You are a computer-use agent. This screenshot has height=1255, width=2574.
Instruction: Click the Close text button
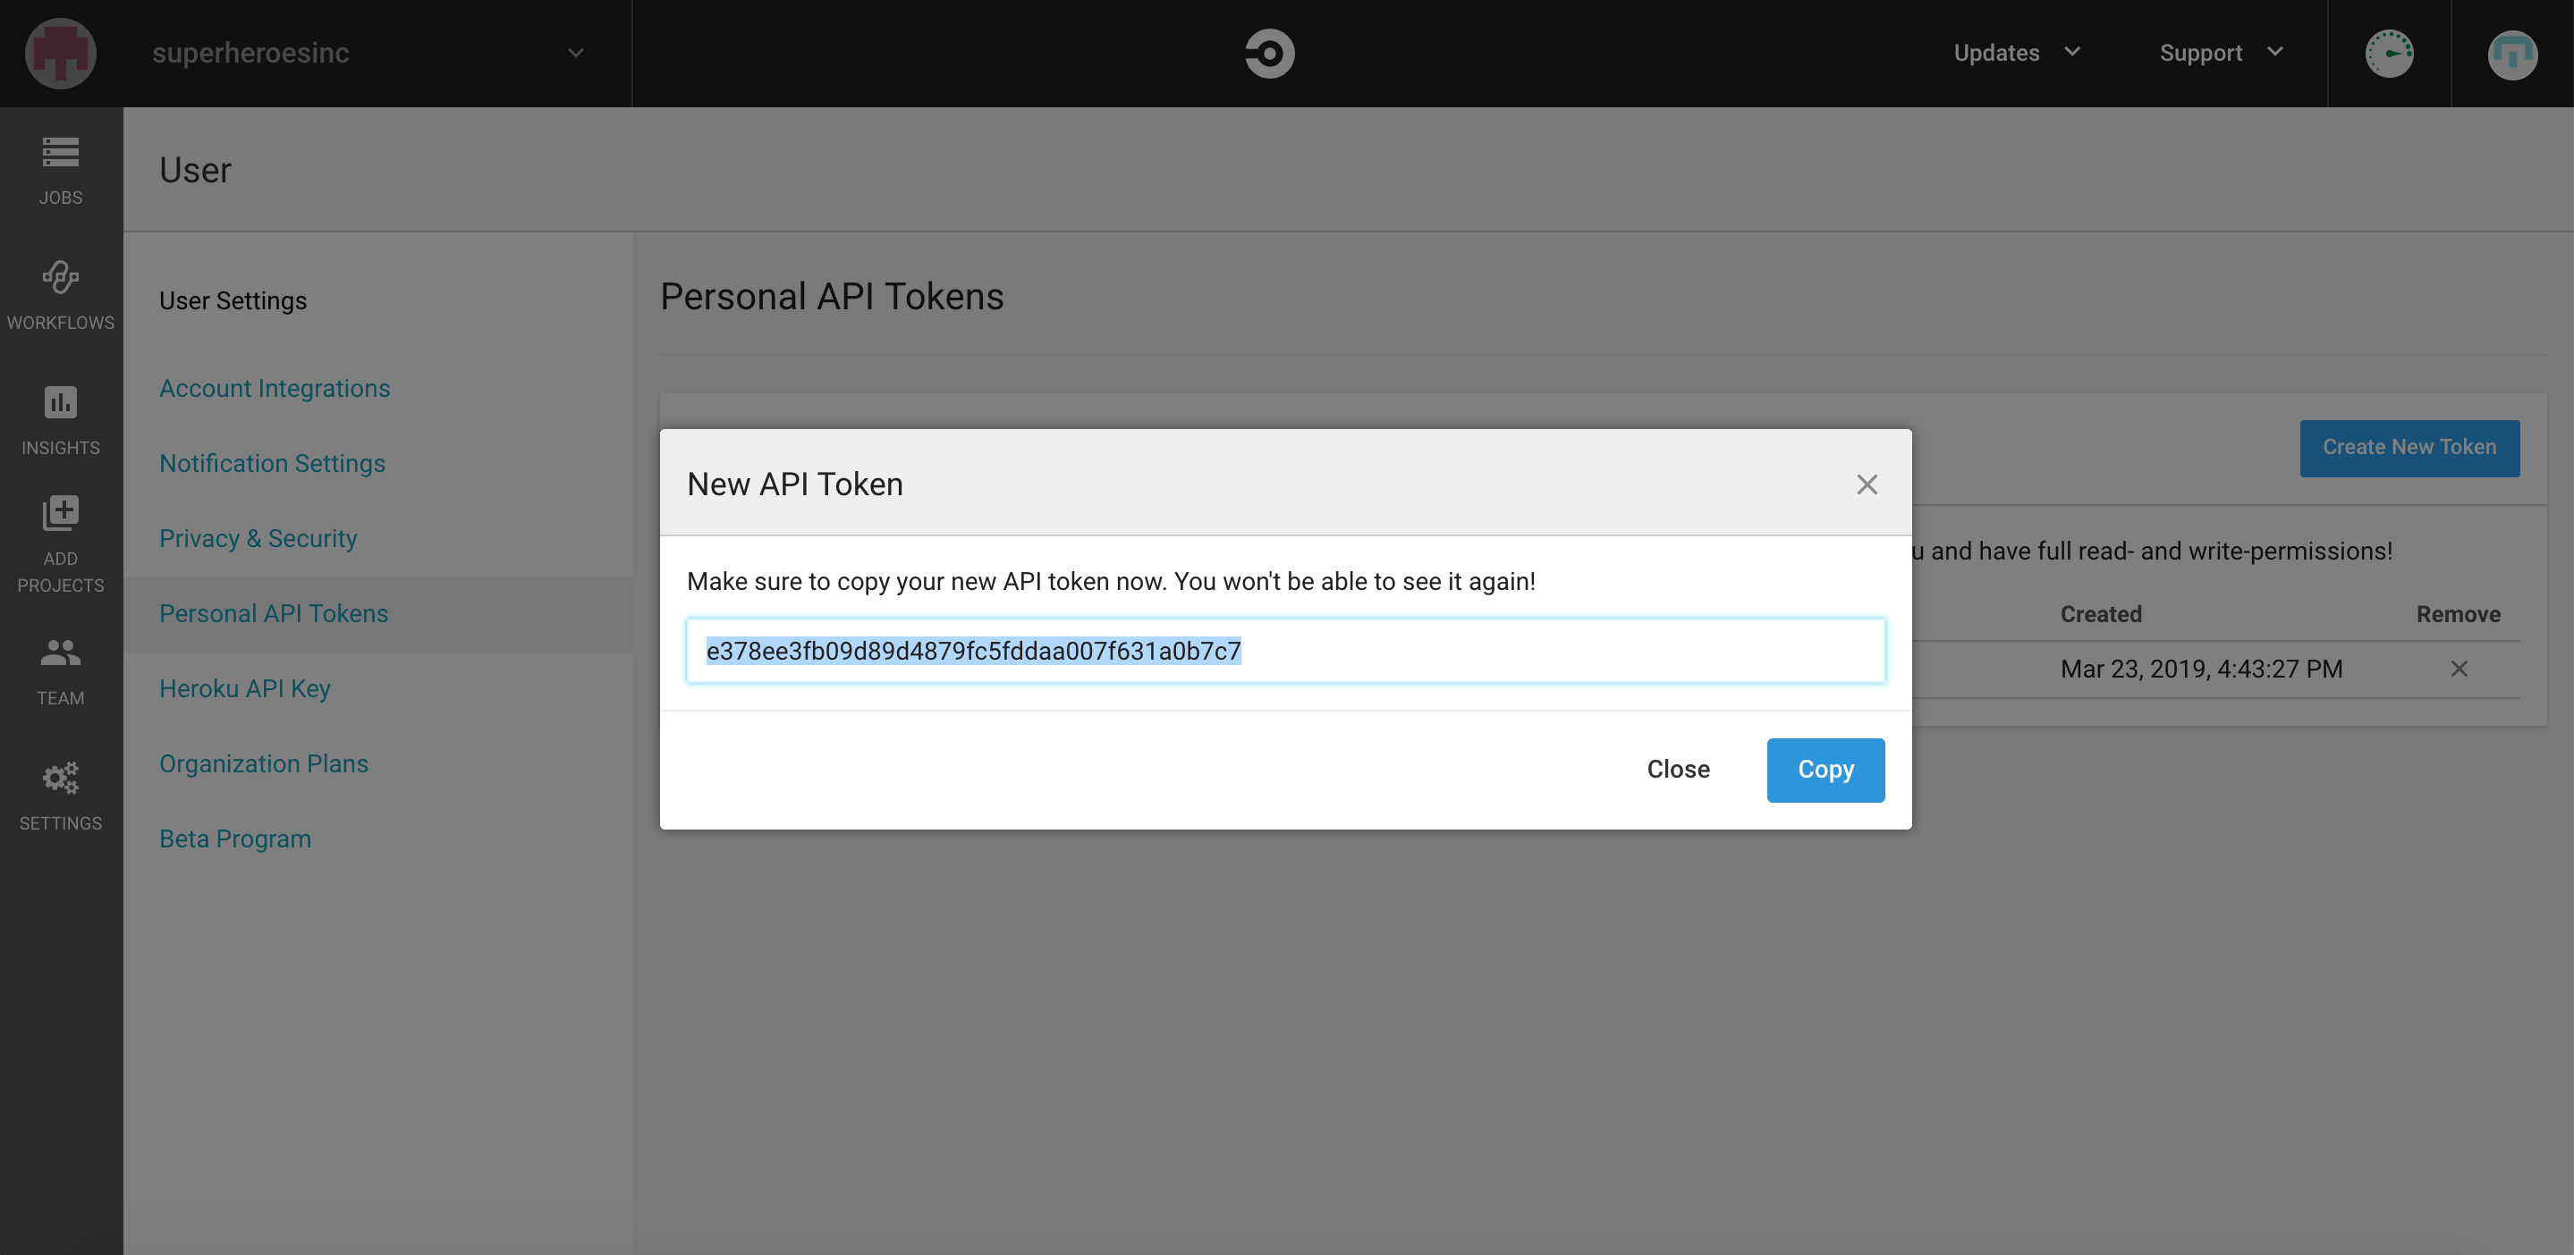[1678, 770]
